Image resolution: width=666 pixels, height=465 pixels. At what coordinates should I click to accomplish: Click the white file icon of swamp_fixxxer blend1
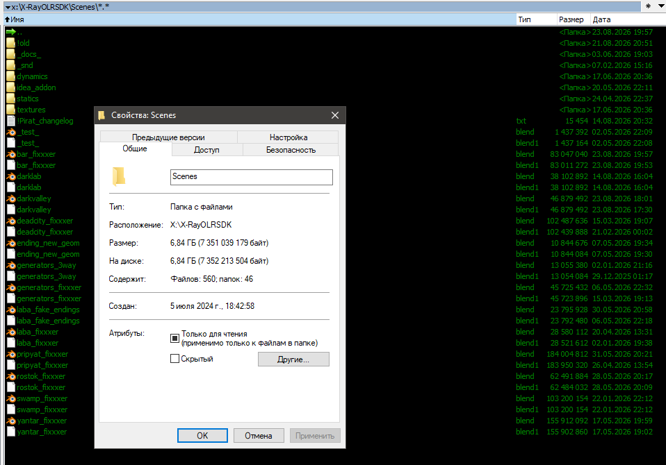[x=11, y=409]
